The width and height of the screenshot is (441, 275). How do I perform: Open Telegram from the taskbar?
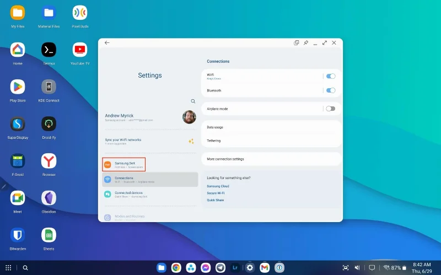pos(220,268)
